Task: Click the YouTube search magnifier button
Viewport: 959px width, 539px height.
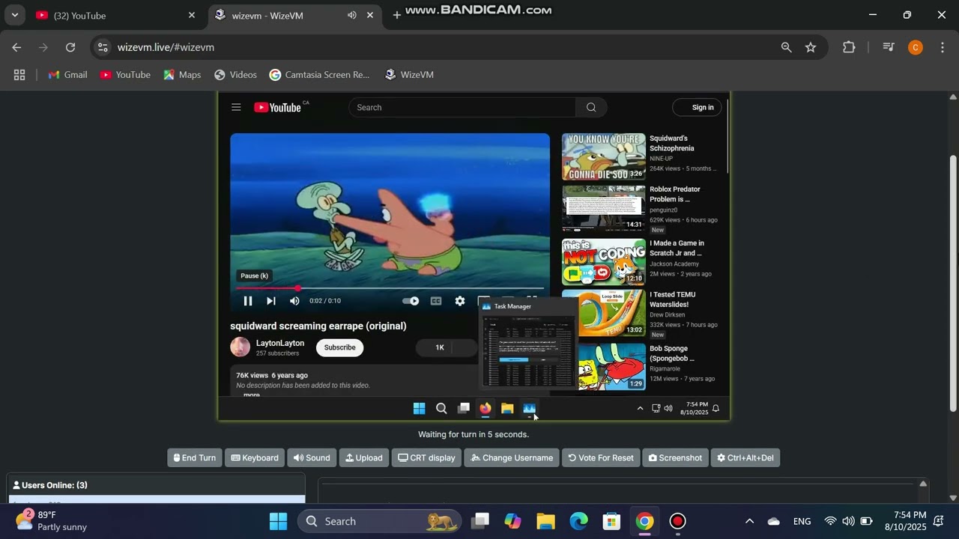Action: coord(591,107)
